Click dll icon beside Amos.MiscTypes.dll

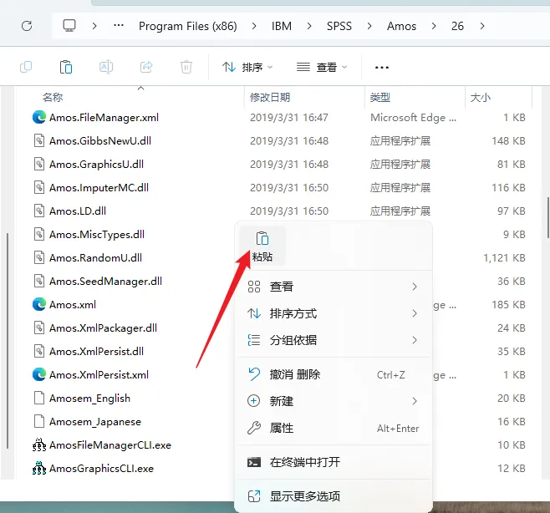(x=39, y=234)
